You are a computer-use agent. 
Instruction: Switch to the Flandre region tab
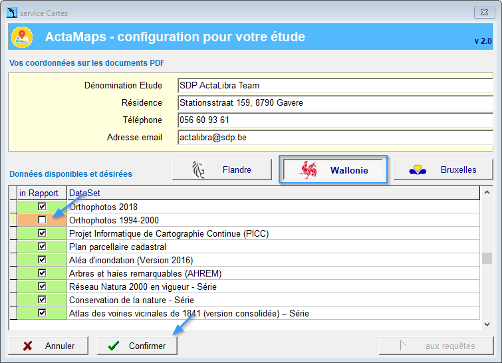[222, 170]
